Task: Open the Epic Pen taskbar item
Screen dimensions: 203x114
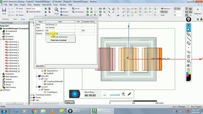Action: 78,111
